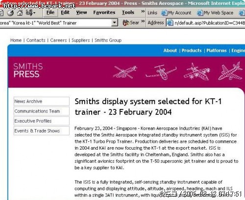Open the Platforms navigation tab
Screen dimensions: 245x200
pyautogui.click(x=217, y=50)
